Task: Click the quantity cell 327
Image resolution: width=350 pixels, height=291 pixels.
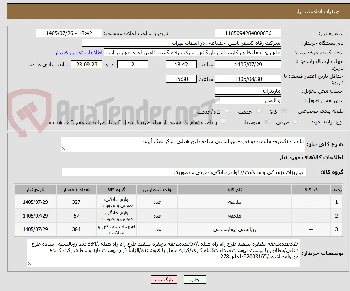Action: (76, 202)
